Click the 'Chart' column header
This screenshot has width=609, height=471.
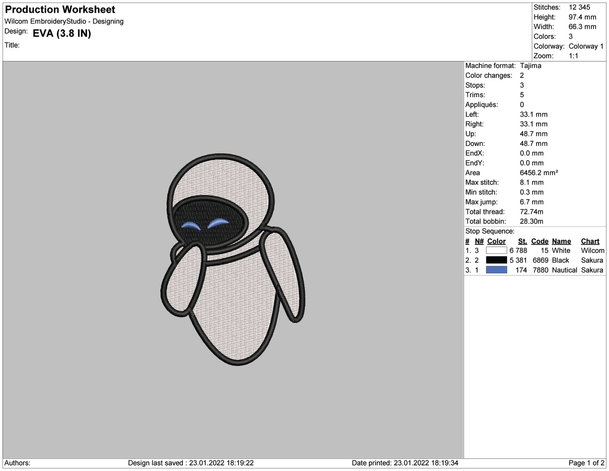click(x=590, y=241)
